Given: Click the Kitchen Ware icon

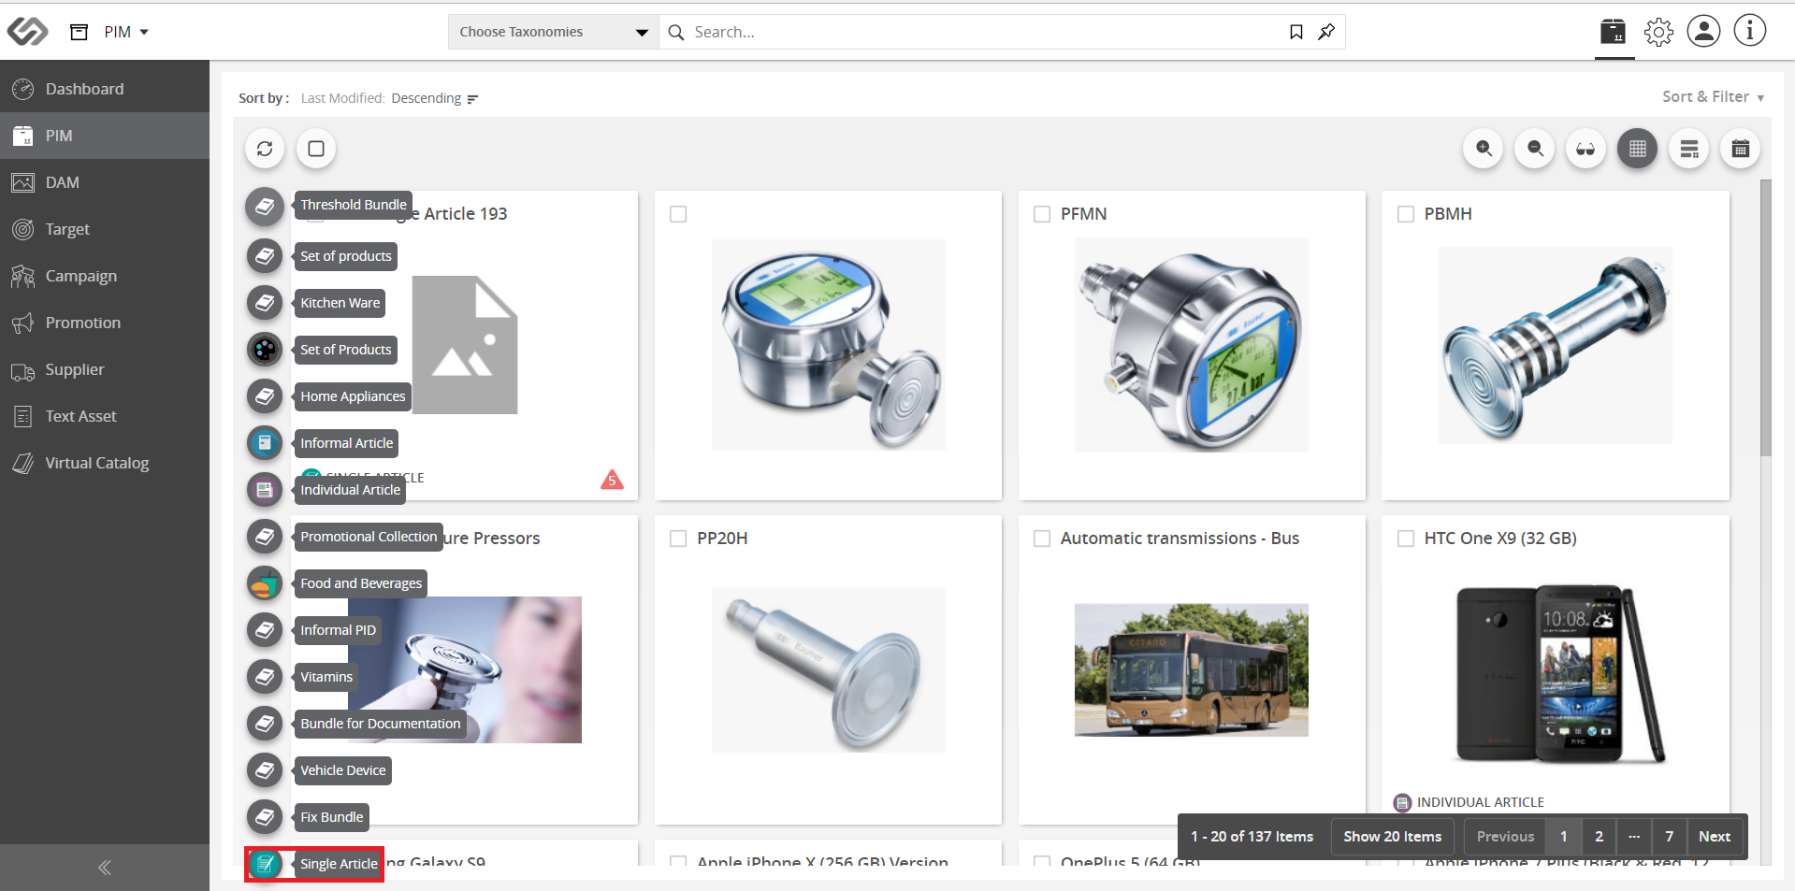Looking at the screenshot, I should [265, 302].
